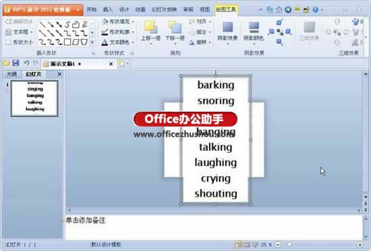Viewport: 371px width, 251px height.
Task: Select the curve S shape tool
Action: [x=67, y=24]
